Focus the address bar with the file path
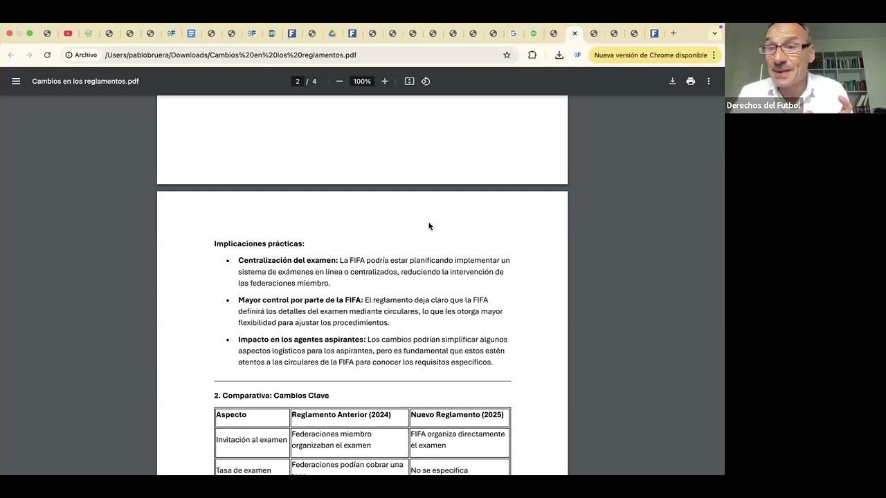The width and height of the screenshot is (886, 498). coord(230,55)
